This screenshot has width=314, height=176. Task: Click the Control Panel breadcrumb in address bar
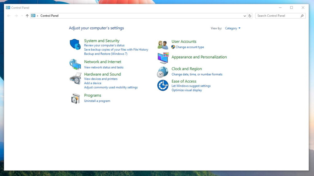[49, 16]
